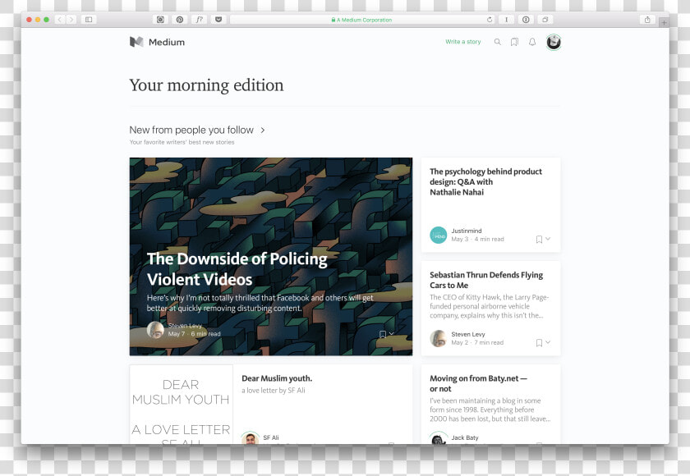This screenshot has width=690, height=476.
Task: Open Steven Levy name on Flying Cars card
Action: pos(467,335)
